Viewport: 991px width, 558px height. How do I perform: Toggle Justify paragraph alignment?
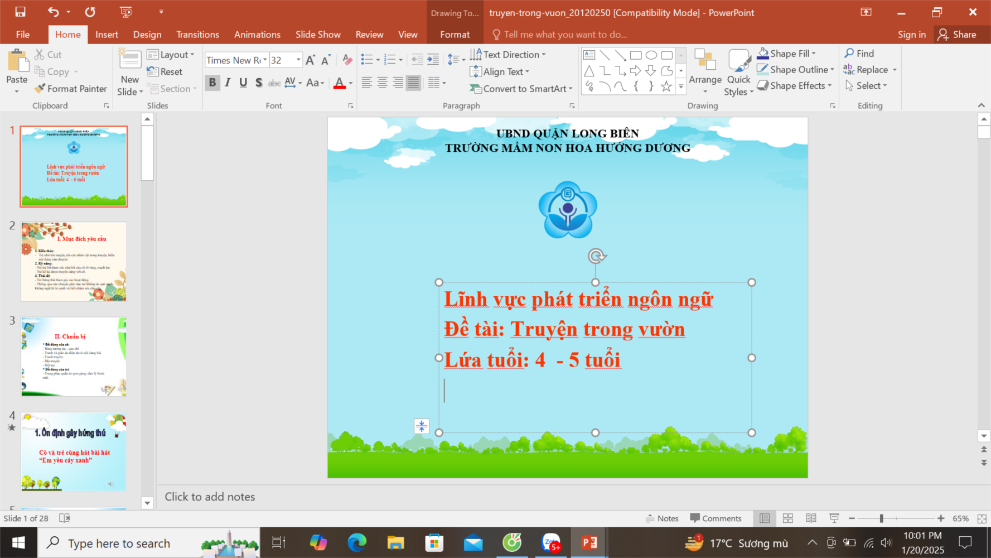tap(413, 83)
